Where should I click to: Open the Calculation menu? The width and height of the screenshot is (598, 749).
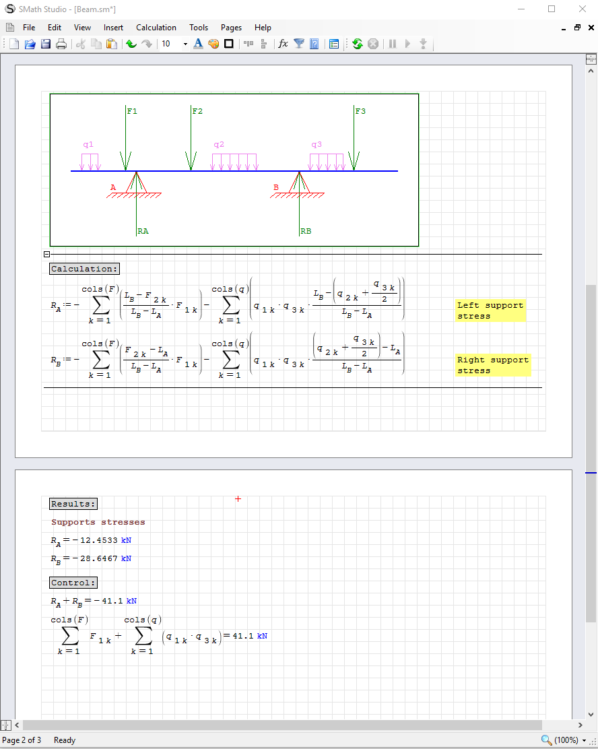(x=156, y=28)
